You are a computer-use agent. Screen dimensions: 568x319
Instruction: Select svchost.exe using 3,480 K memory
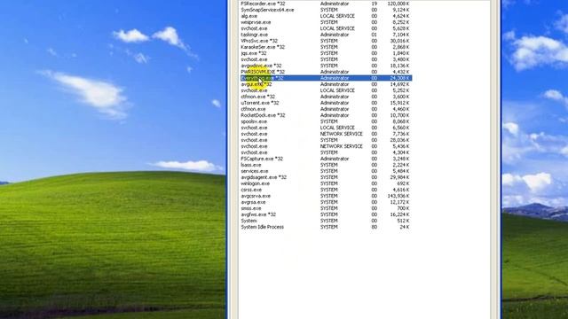(x=326, y=59)
